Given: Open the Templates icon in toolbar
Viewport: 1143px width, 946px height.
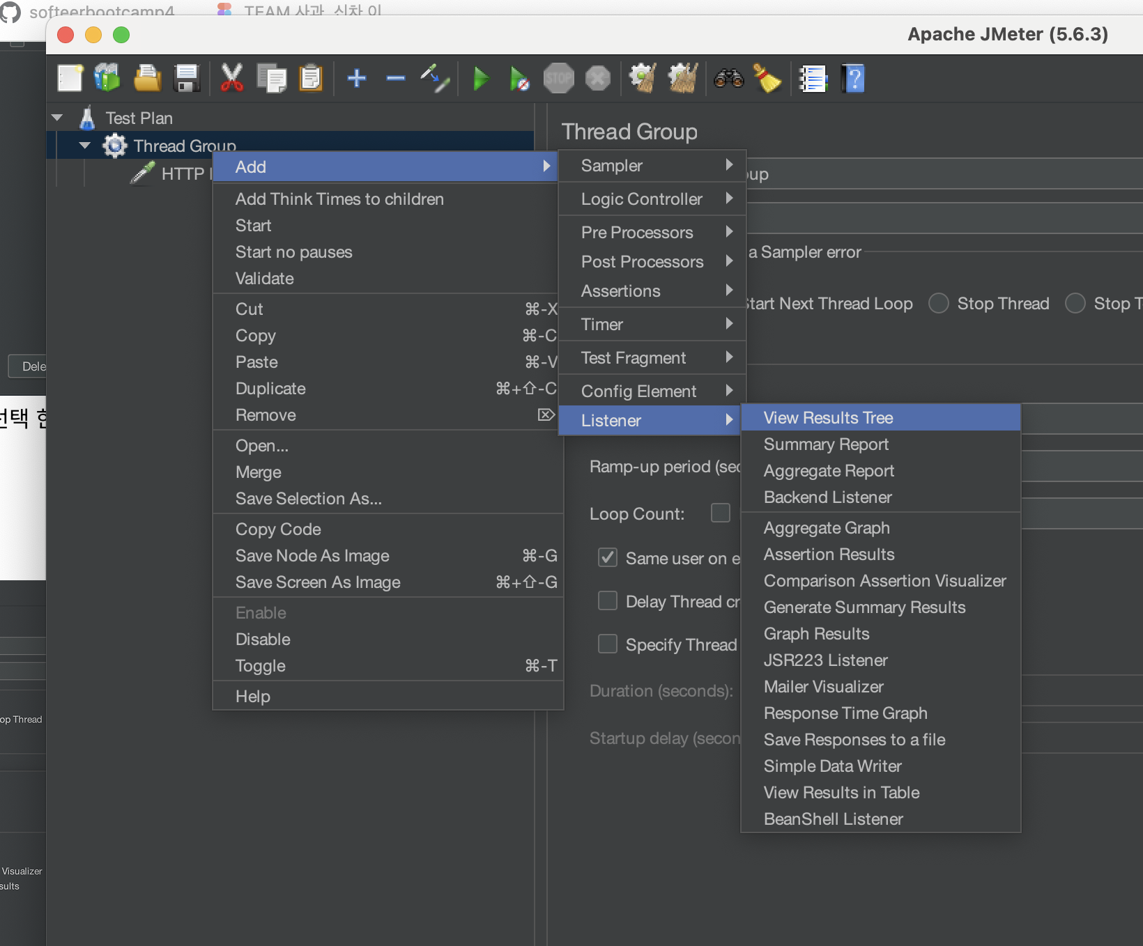Looking at the screenshot, I should point(107,78).
